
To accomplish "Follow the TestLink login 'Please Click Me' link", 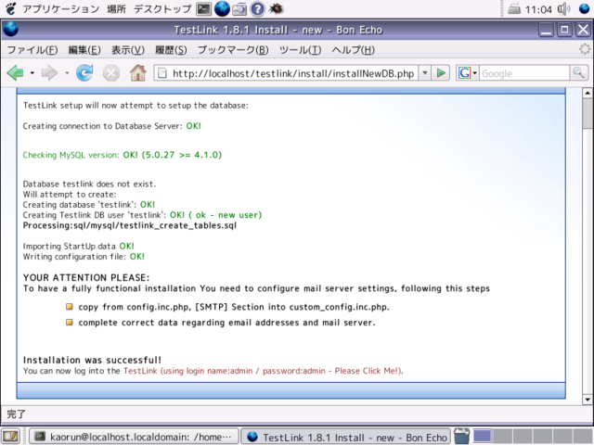I will click(x=263, y=371).
